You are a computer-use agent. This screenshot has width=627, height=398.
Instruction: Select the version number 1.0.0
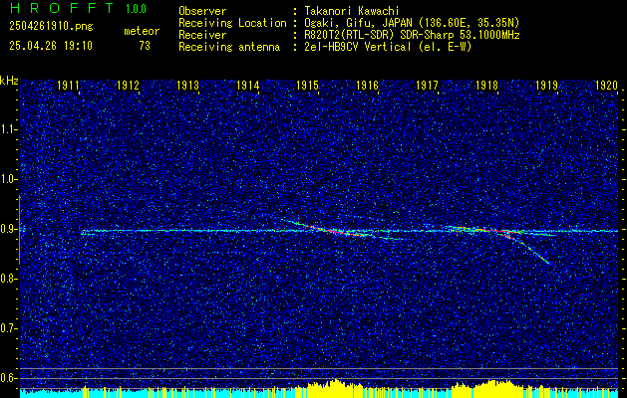click(136, 9)
